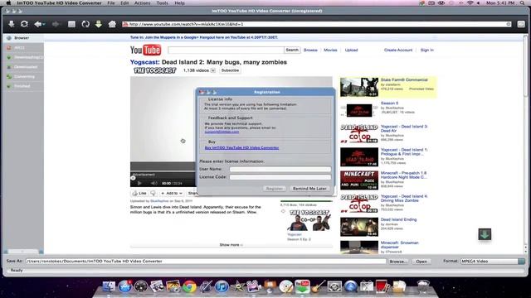Open Finder from the Dock
Screen dimensions: 531x298
tap(109, 287)
